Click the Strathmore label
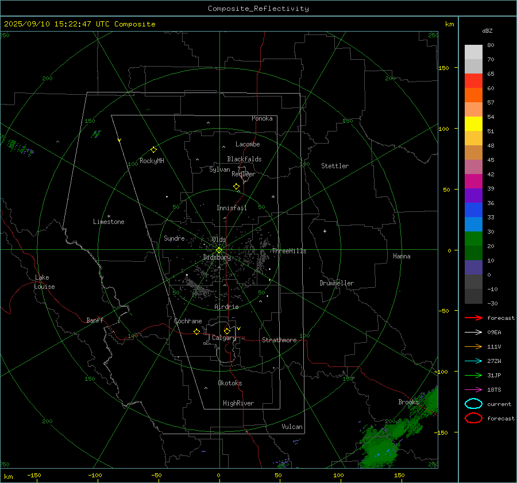Image resolution: width=517 pixels, height=483 pixels. [x=279, y=340]
